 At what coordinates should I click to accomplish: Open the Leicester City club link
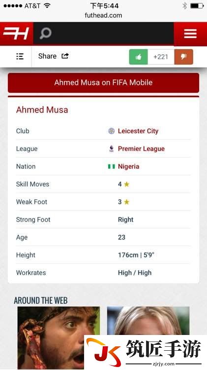pyautogui.click(x=138, y=131)
